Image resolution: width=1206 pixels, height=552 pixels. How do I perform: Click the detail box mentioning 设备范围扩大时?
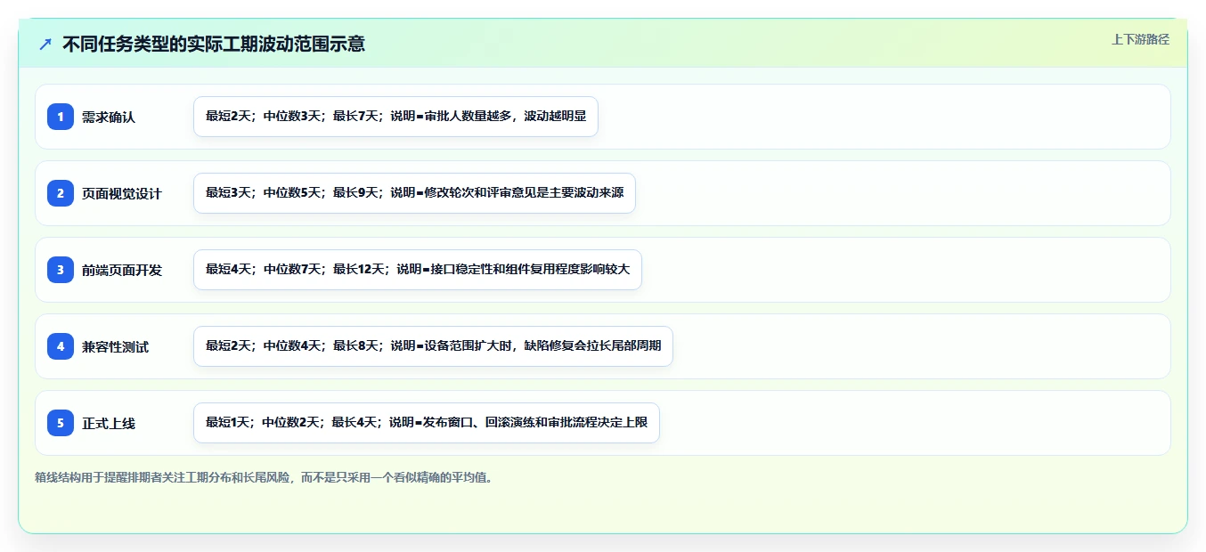pos(433,346)
